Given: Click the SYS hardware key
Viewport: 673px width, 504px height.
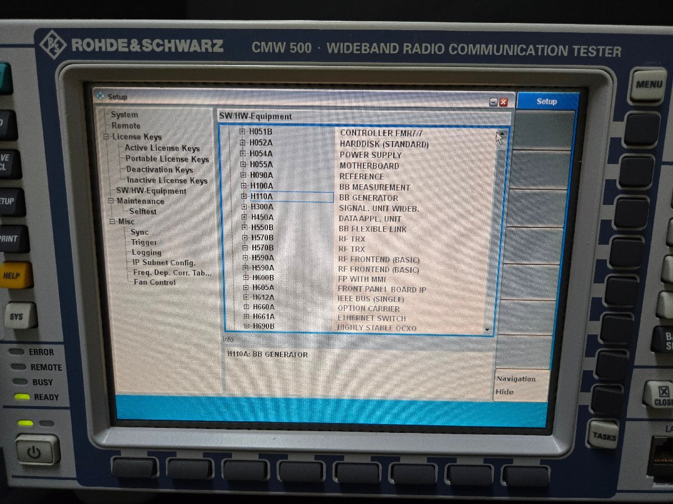Looking at the screenshot, I should [x=19, y=316].
